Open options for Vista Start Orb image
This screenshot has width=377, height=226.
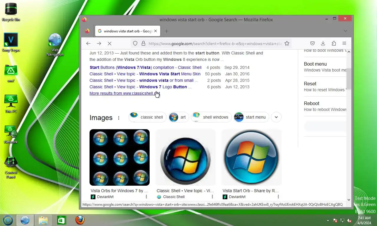pyautogui.click(x=278, y=197)
